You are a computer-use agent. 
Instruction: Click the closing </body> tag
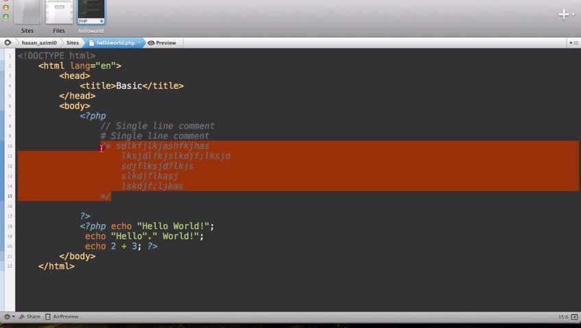(x=77, y=256)
